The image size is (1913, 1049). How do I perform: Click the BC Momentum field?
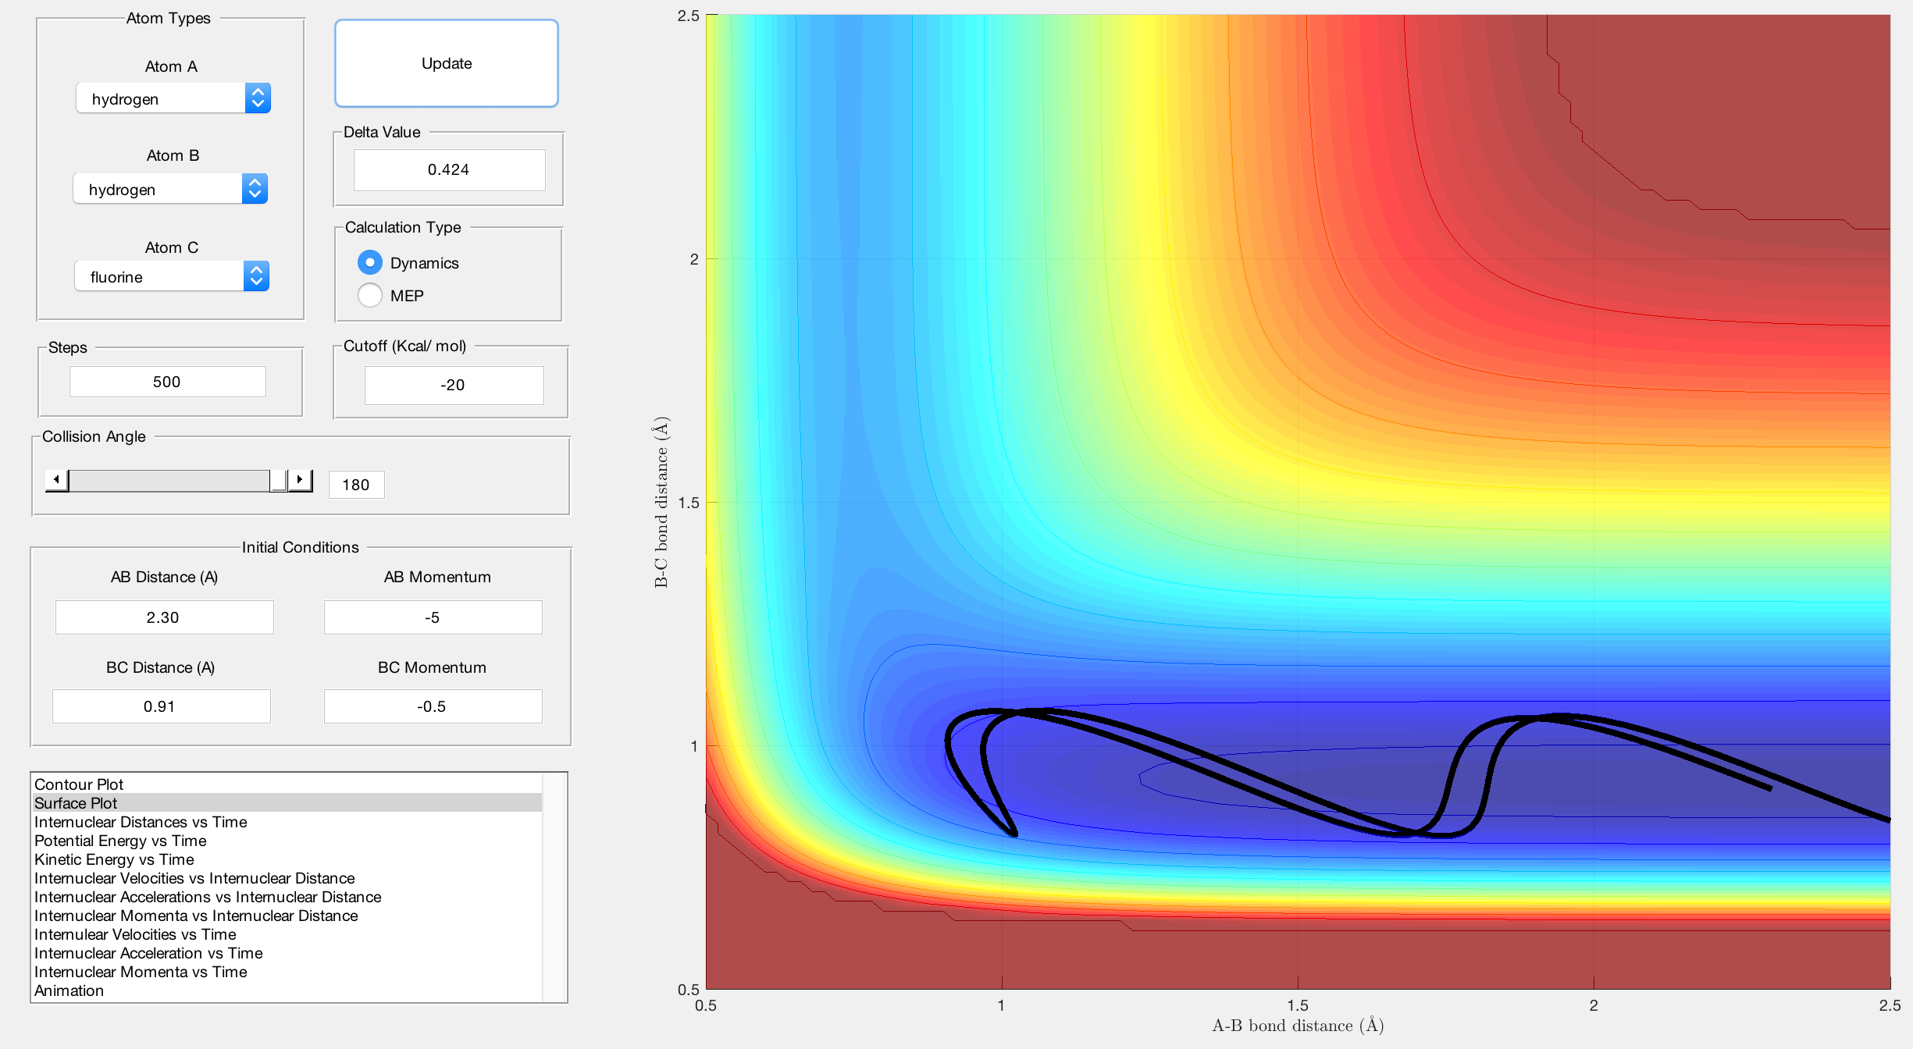click(433, 706)
